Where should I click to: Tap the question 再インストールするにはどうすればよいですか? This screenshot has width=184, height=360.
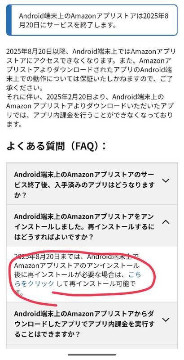84,226
